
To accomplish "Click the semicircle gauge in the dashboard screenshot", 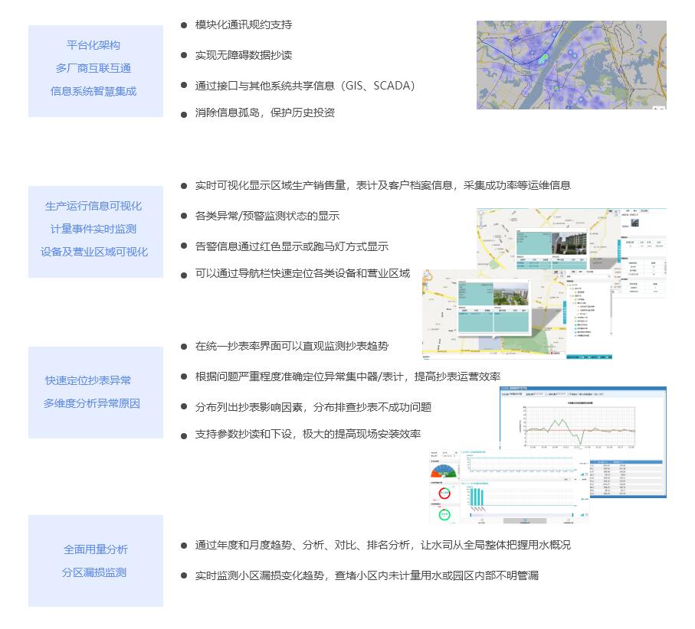I will click(443, 471).
